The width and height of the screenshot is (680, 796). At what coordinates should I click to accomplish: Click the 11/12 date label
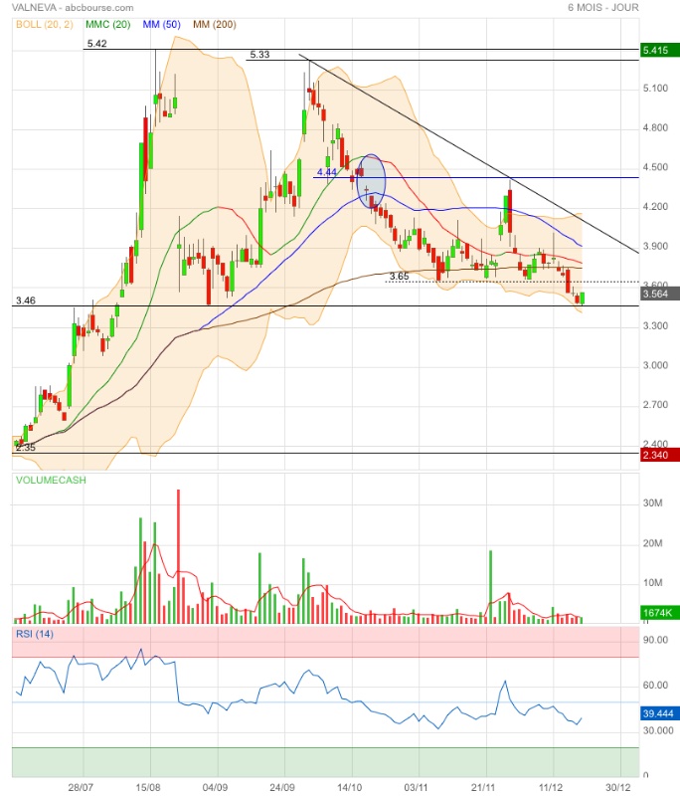pyautogui.click(x=550, y=787)
